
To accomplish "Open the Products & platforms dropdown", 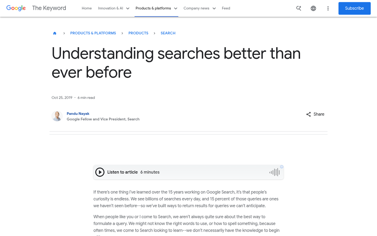I will point(156,8).
